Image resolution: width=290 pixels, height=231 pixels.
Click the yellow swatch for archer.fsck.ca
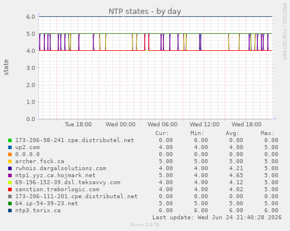tap(10, 161)
